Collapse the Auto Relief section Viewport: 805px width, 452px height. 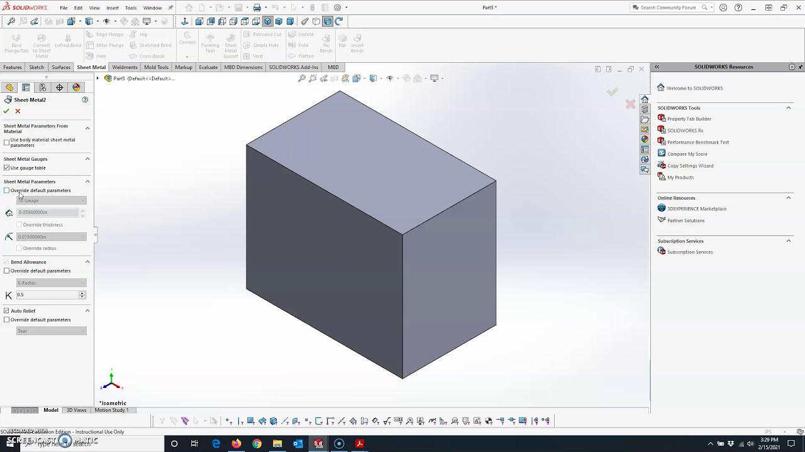87,311
